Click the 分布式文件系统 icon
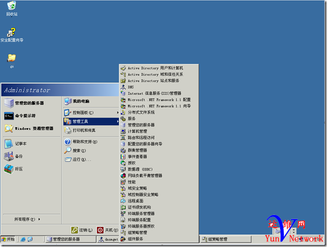327x247 pixels. [x=123, y=112]
